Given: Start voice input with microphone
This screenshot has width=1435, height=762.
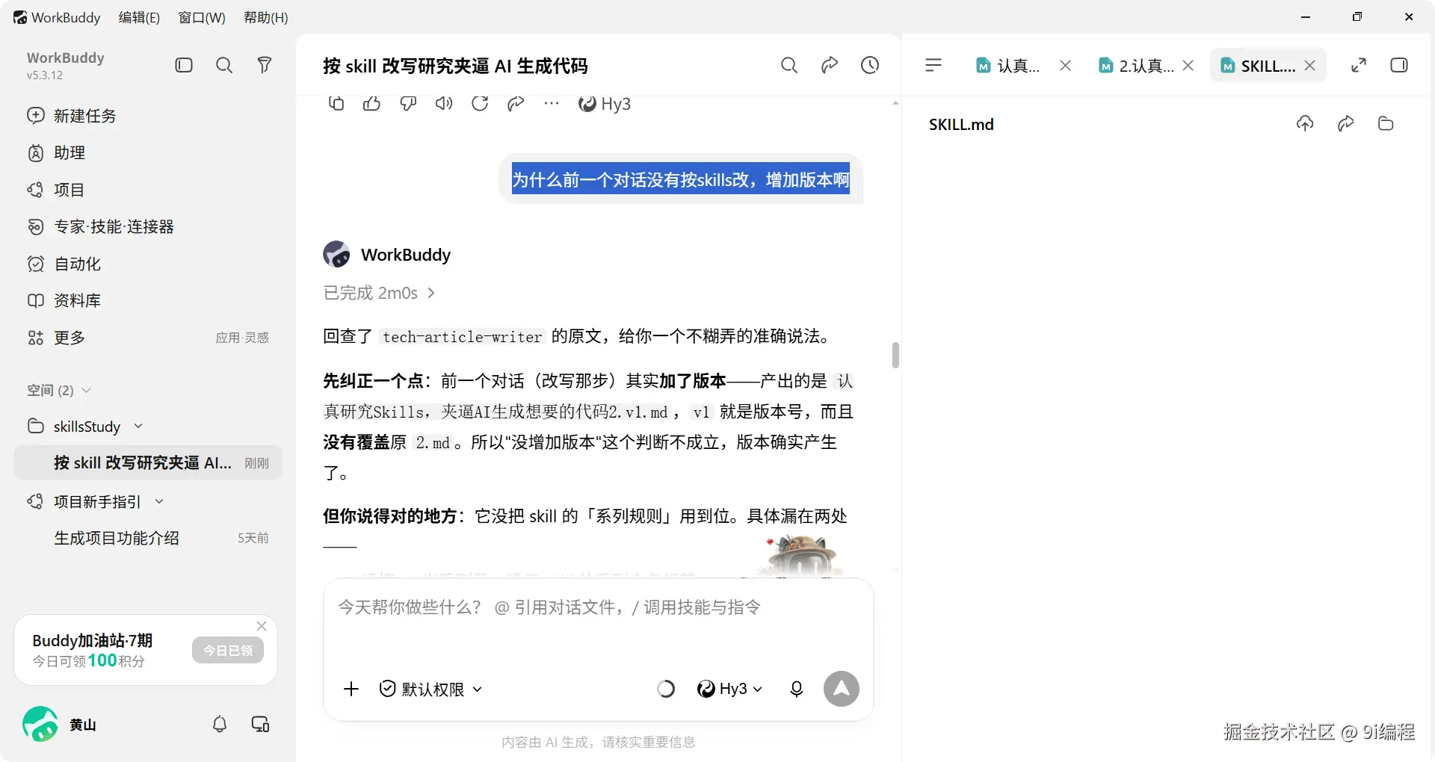Looking at the screenshot, I should click(797, 689).
